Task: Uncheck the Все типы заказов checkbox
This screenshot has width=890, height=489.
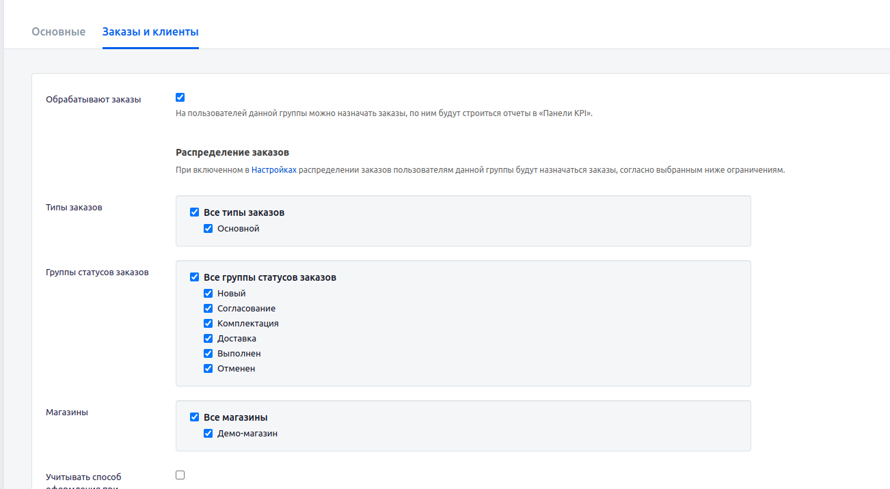Action: 194,212
